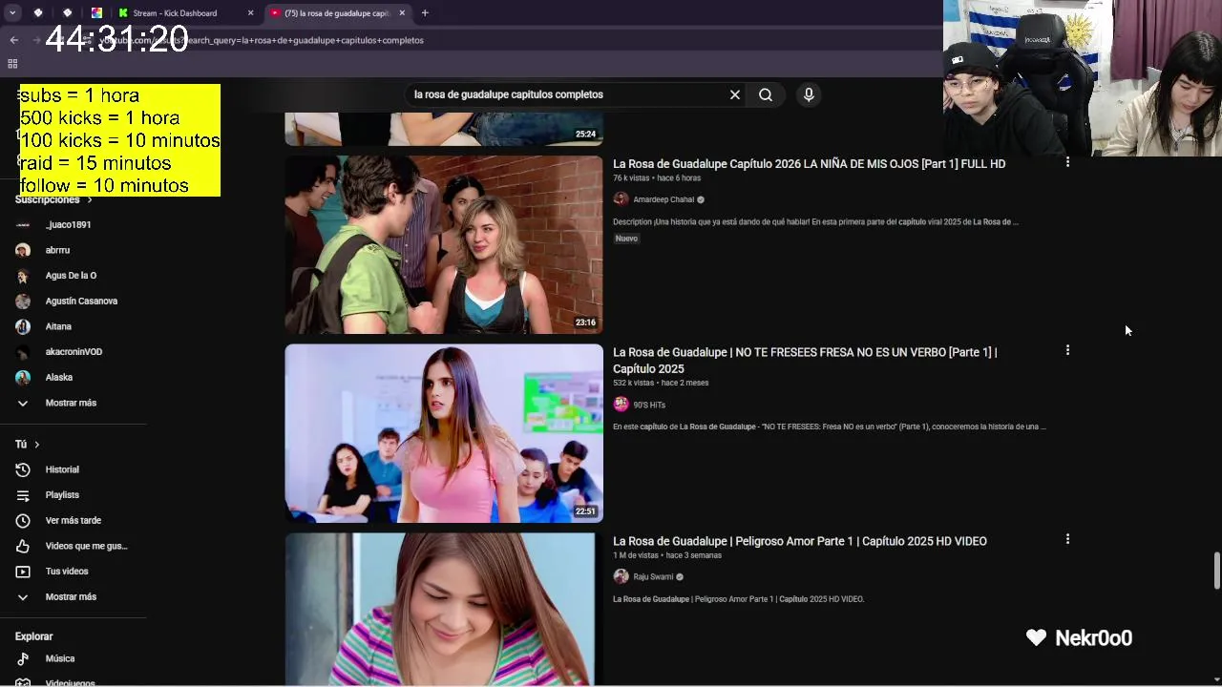Image resolution: width=1222 pixels, height=687 pixels.
Task: Open NO TE FRESEES FRESA video title
Action: pyautogui.click(x=805, y=361)
